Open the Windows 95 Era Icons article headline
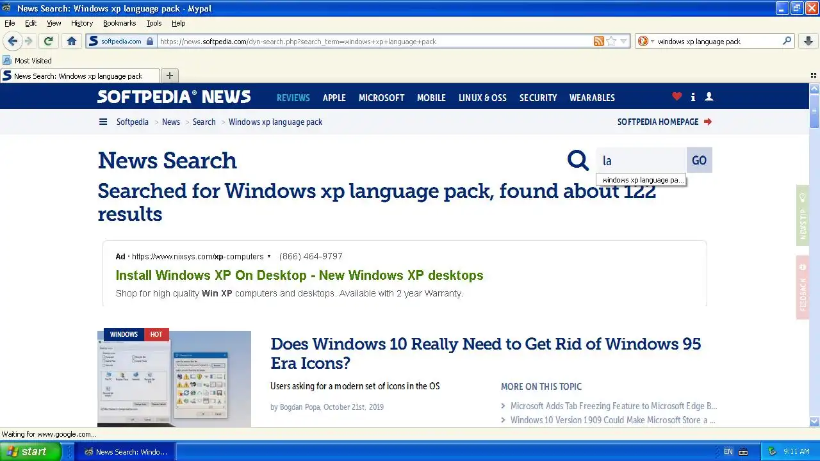Image resolution: width=820 pixels, height=461 pixels. tap(486, 353)
